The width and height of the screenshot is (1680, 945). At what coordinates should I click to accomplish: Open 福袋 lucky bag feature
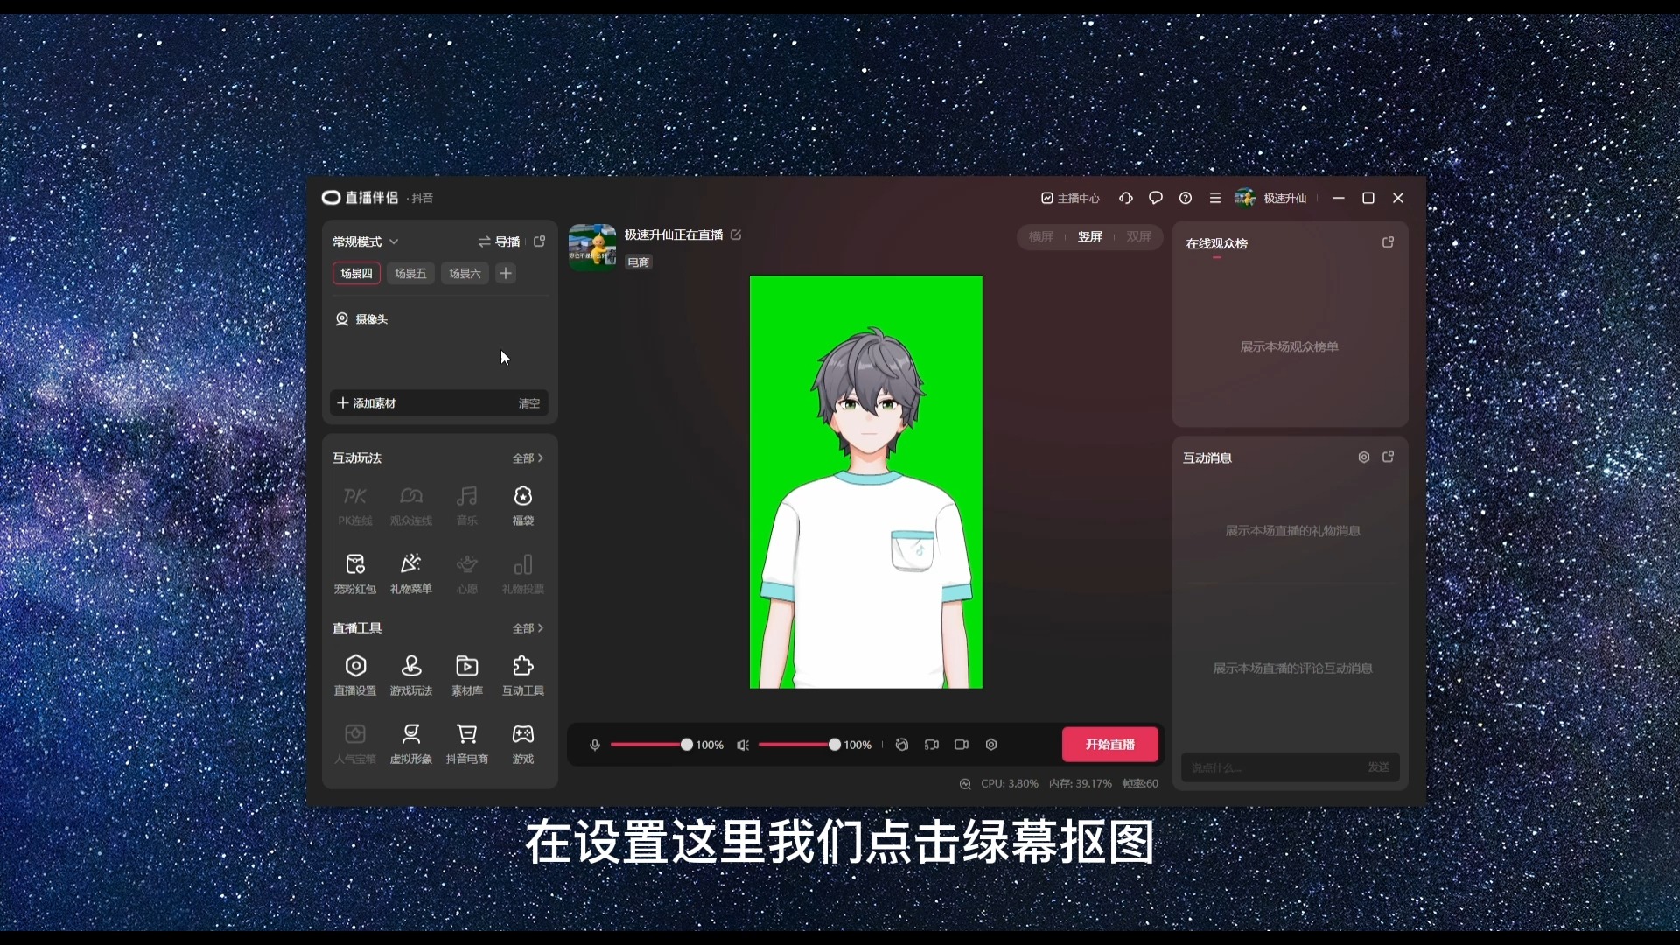pos(522,498)
